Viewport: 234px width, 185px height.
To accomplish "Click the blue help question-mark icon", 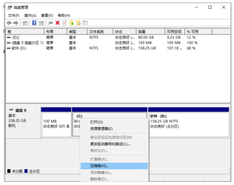I will click(34, 23).
